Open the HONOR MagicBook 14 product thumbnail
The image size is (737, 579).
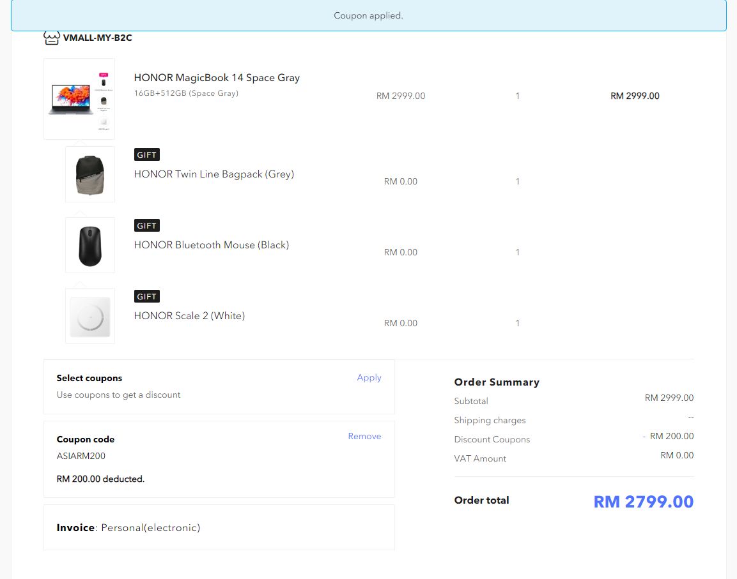[x=79, y=99]
